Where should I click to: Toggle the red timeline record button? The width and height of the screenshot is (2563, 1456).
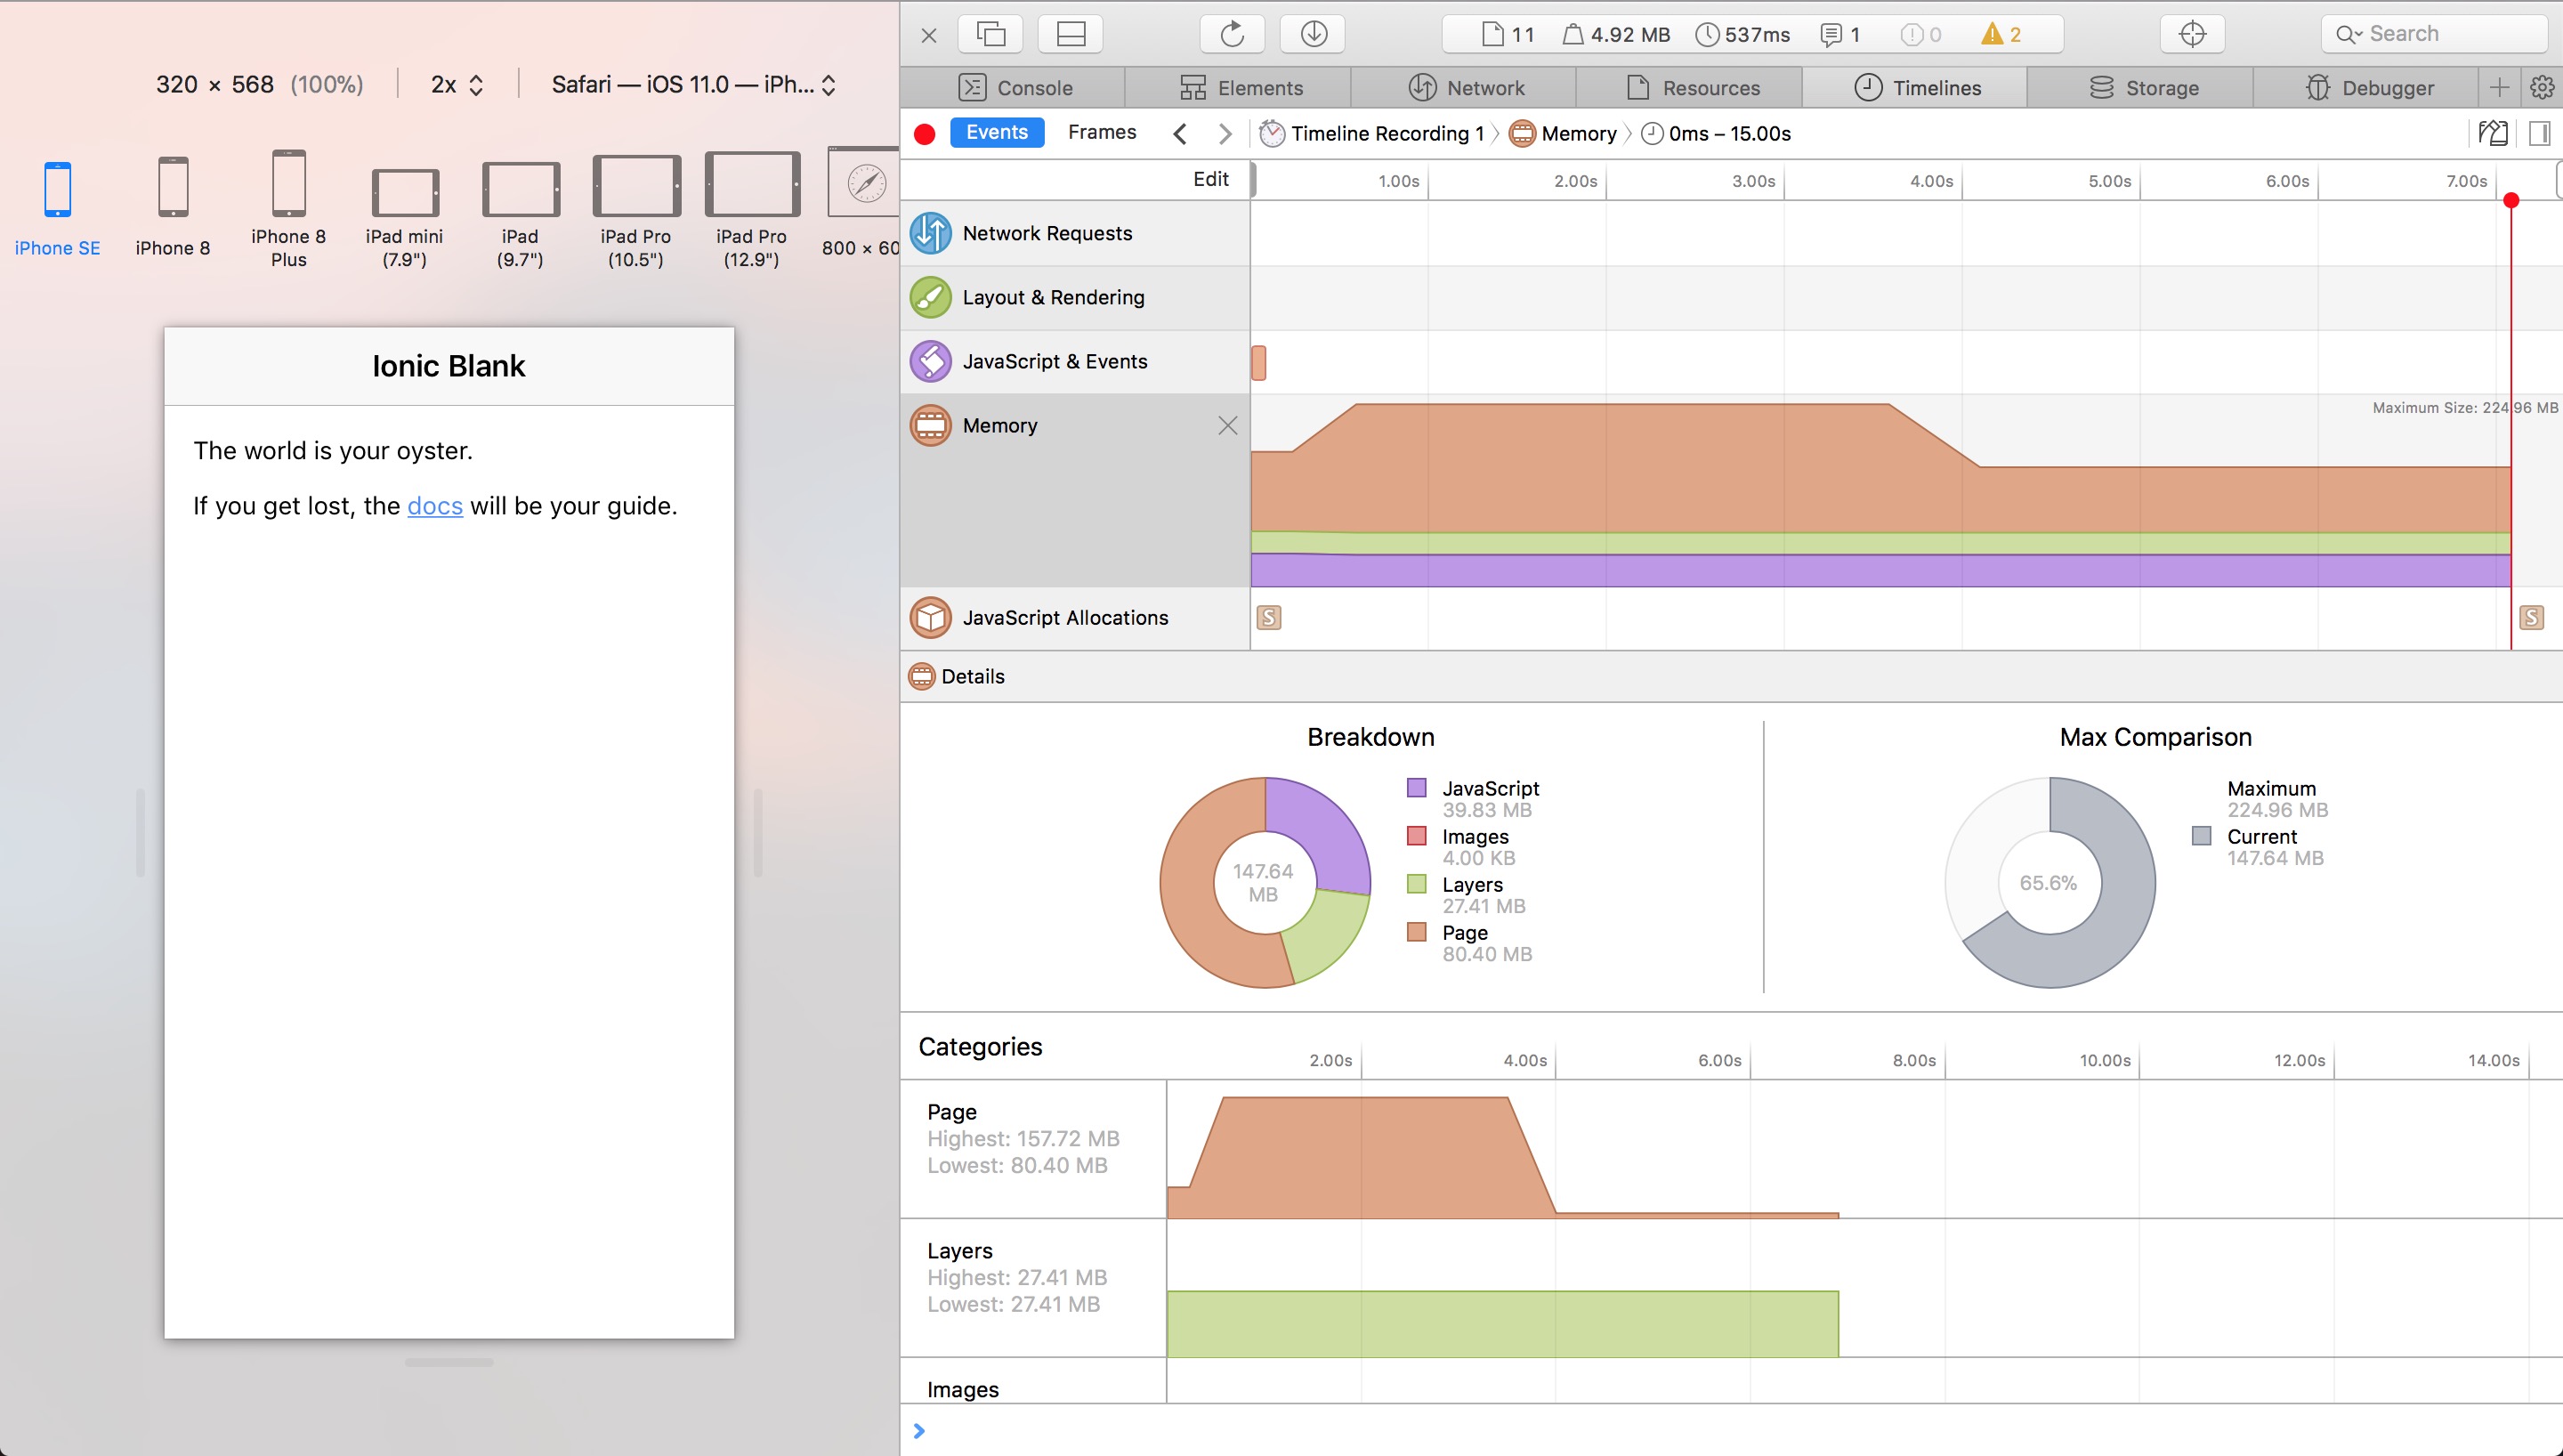[925, 134]
